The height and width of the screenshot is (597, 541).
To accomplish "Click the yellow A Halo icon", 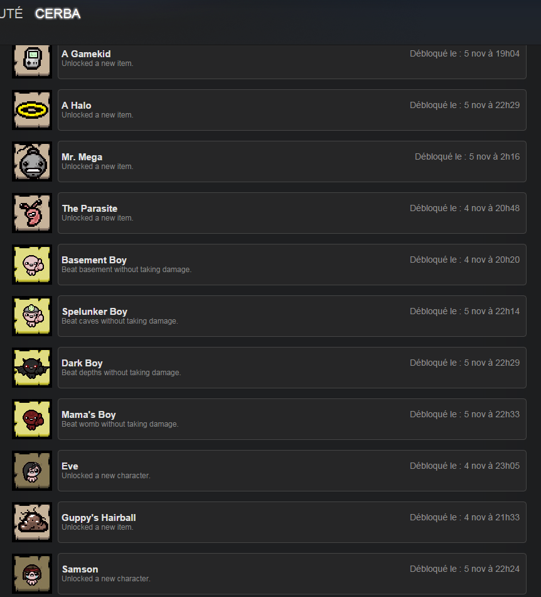I will click(x=32, y=110).
